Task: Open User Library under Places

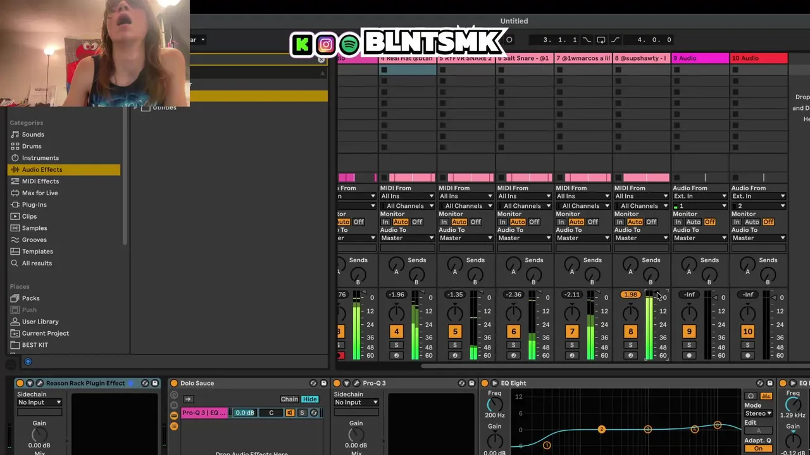Action: (40, 322)
